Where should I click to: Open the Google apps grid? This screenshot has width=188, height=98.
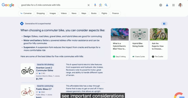pyautogui.click(x=173, y=5)
